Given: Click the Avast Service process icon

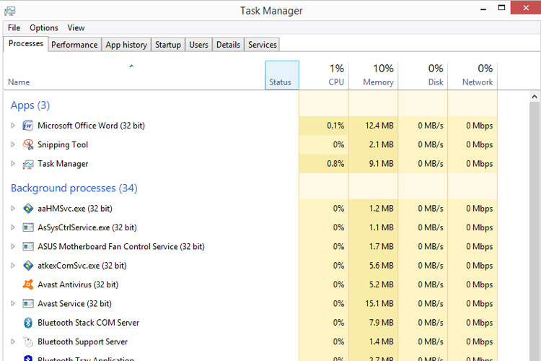Looking at the screenshot, I should click(x=28, y=303).
